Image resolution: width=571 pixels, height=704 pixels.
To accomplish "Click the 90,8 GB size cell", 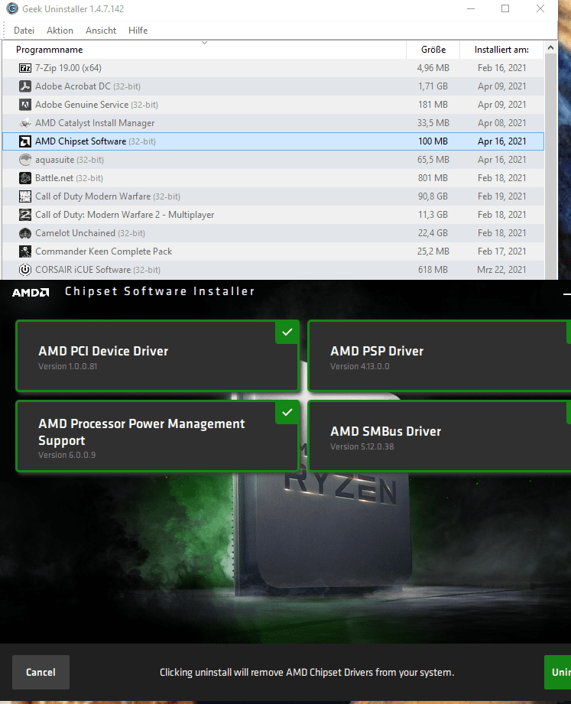I will (x=433, y=196).
